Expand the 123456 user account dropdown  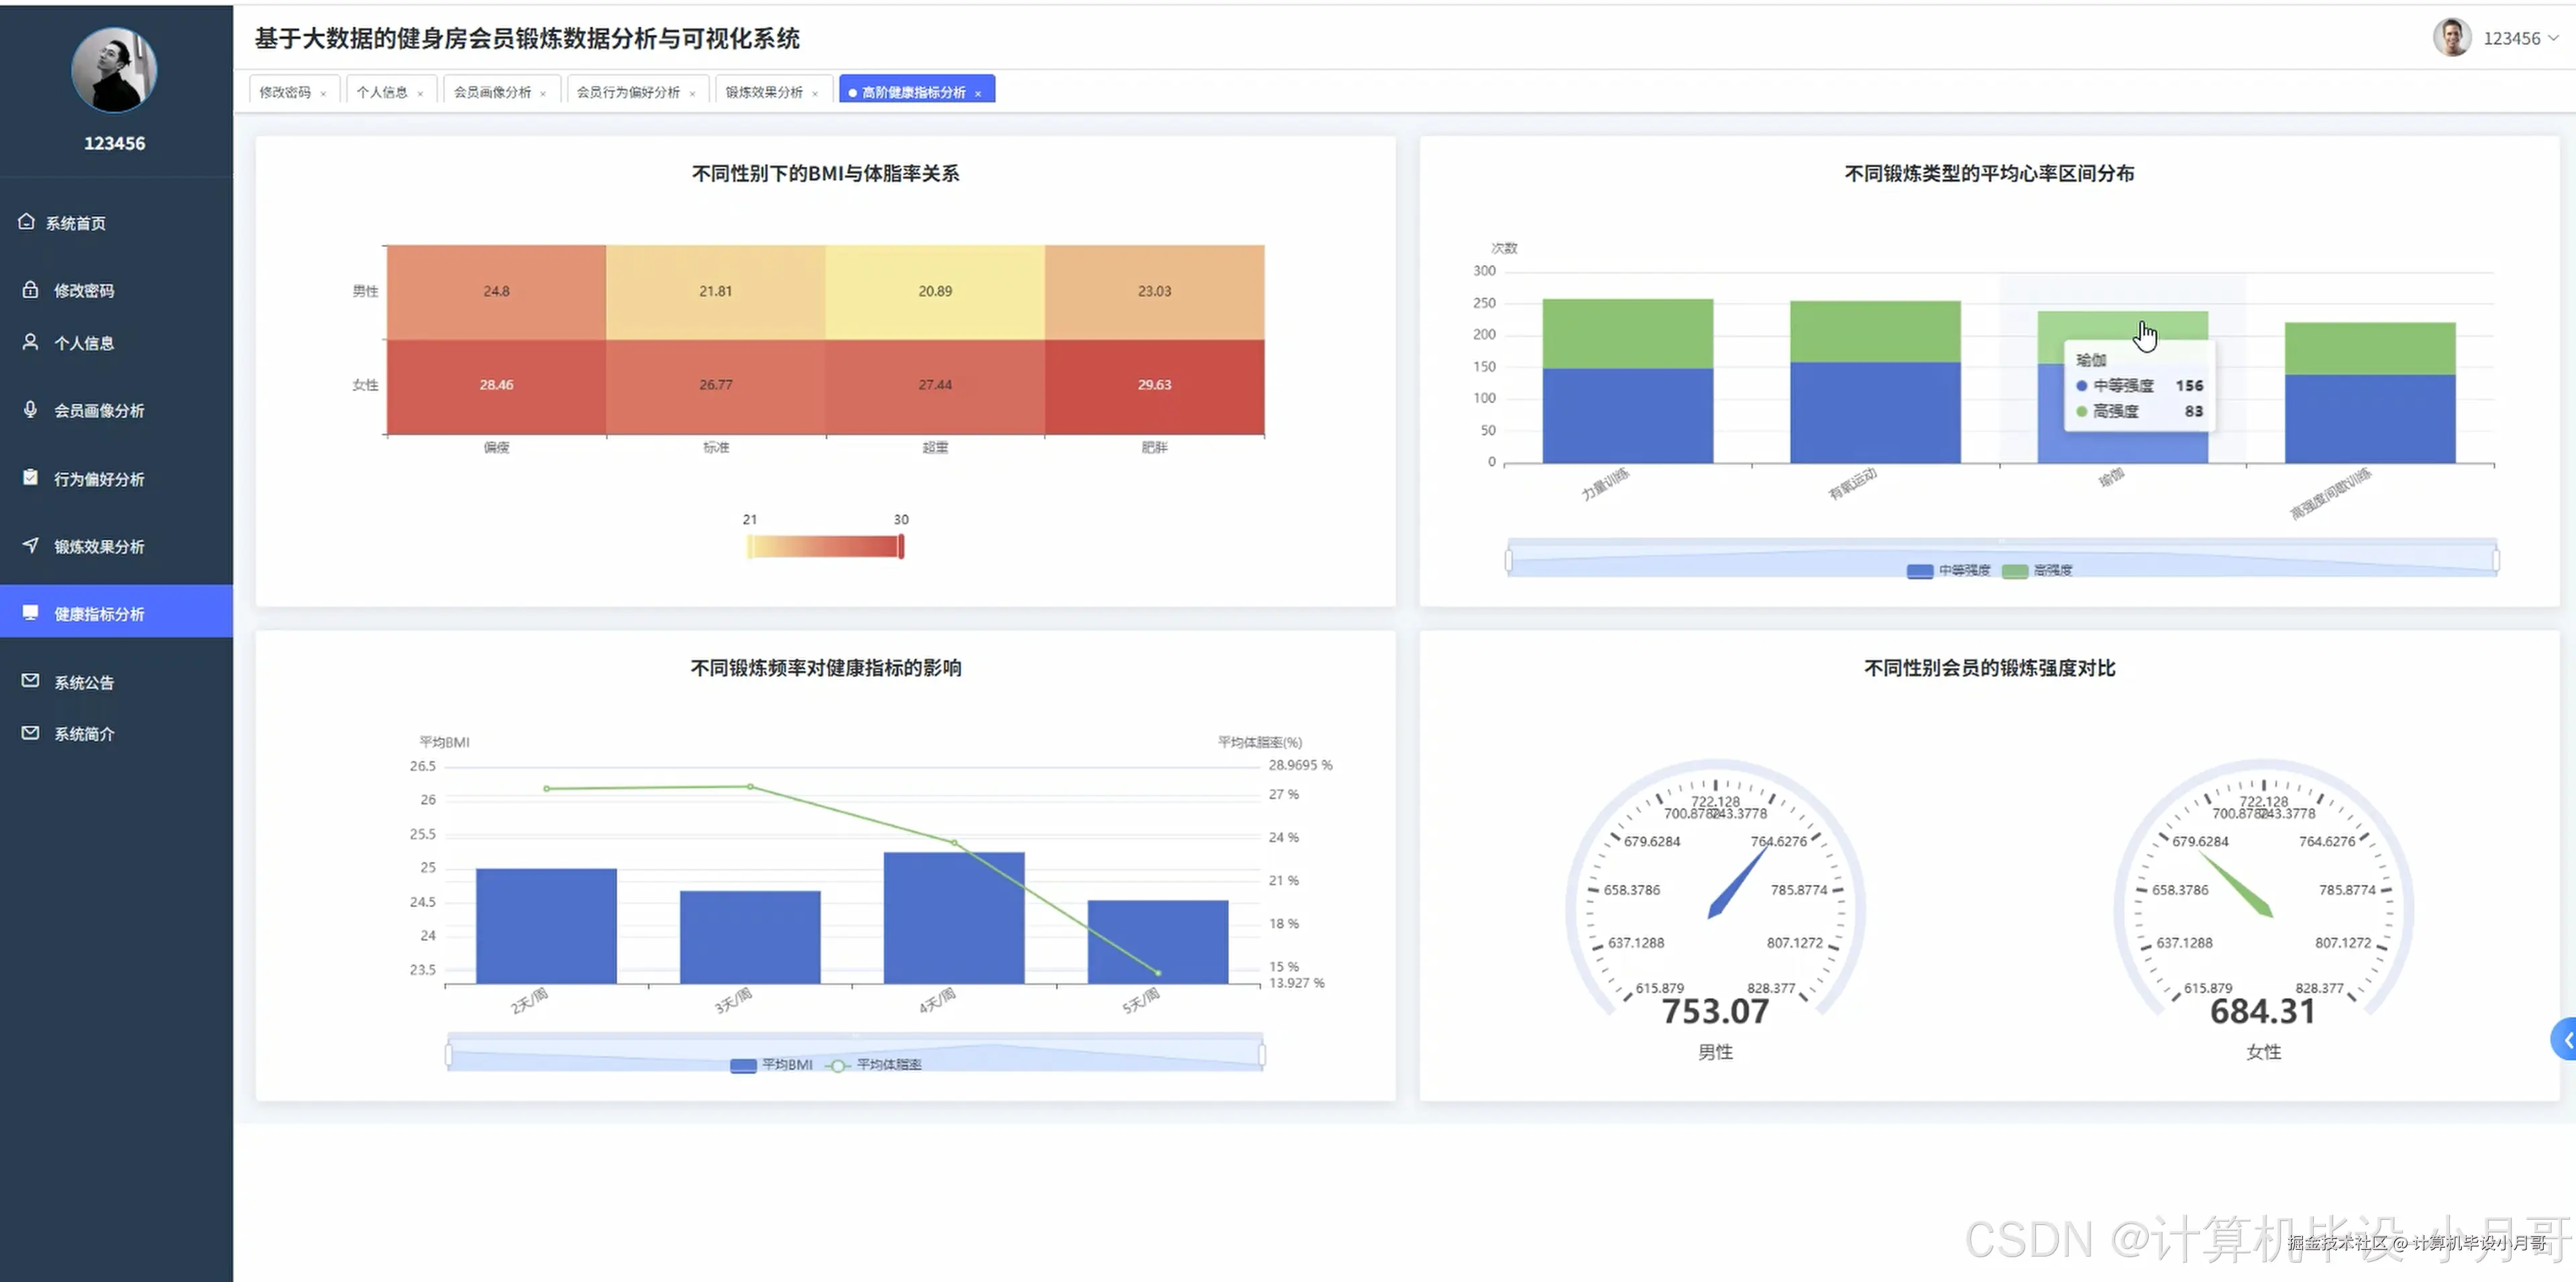coord(2521,38)
